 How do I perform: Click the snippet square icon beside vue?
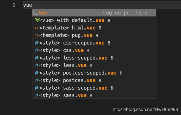tap(36, 13)
